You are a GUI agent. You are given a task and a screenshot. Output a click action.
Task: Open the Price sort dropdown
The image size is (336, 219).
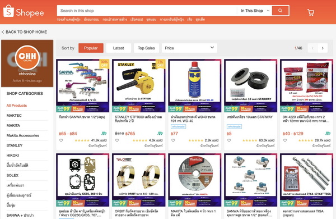pyautogui.click(x=189, y=48)
